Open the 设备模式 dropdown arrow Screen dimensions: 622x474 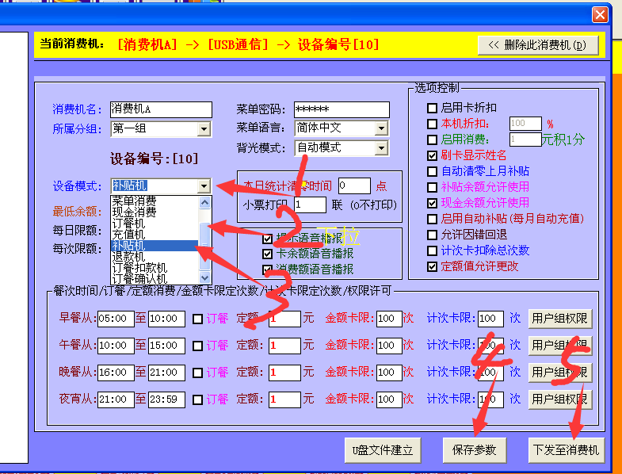click(x=204, y=186)
